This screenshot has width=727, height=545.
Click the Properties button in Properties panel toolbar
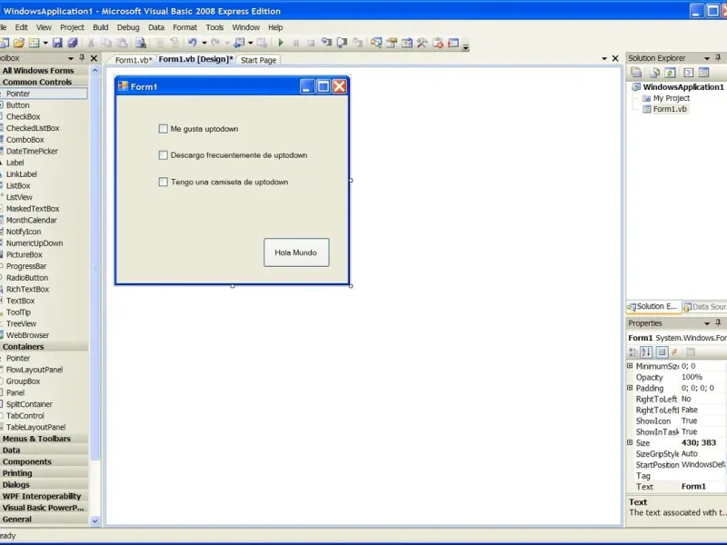[x=662, y=352]
